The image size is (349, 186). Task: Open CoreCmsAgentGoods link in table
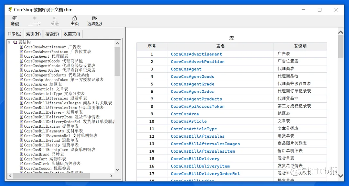(x=193, y=76)
